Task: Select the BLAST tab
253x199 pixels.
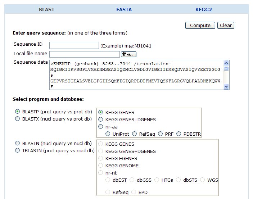Action: click(46, 9)
